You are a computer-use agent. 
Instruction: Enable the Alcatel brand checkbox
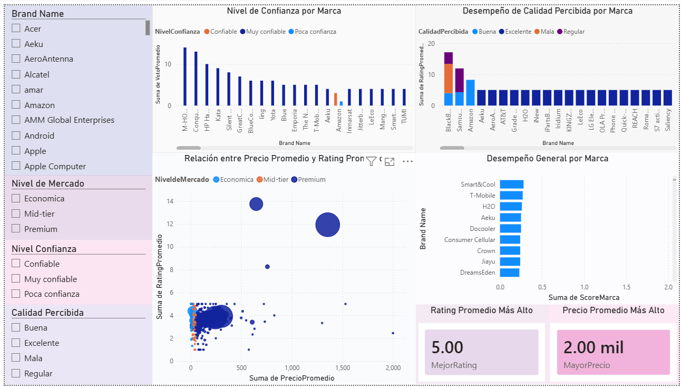[x=16, y=74]
